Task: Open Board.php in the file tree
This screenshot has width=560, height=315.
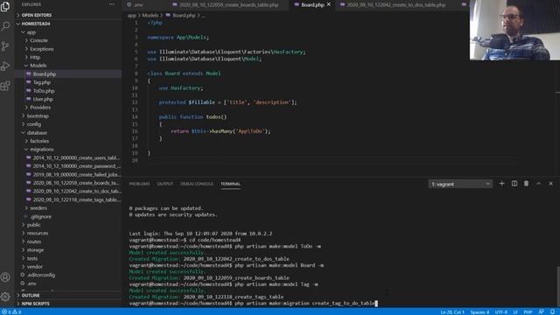Action: point(68,73)
